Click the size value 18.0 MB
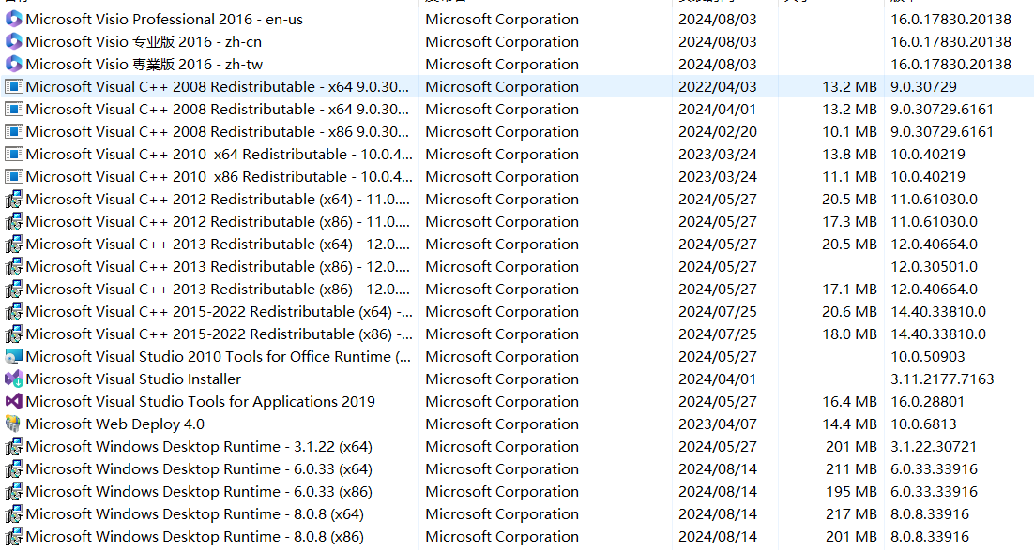Screen dimensions: 1034x550 849,334
